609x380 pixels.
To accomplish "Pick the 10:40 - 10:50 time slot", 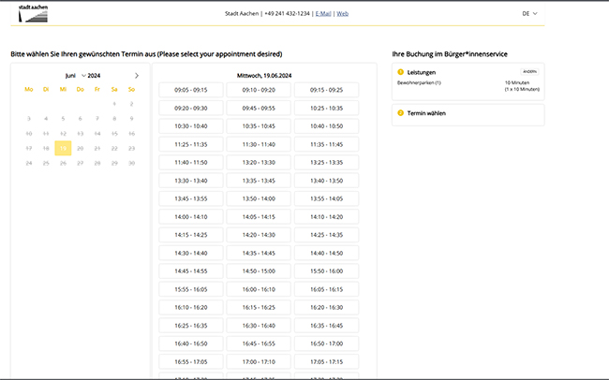I will (x=326, y=125).
